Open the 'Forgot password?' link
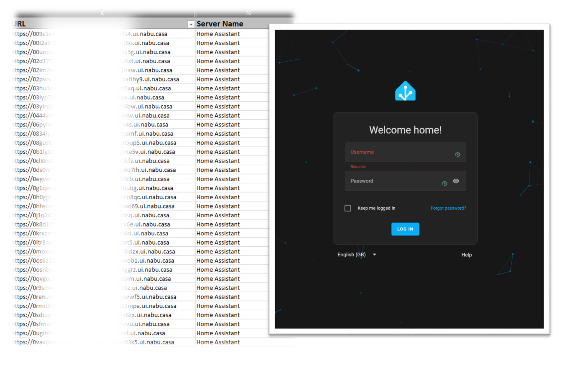The image size is (570, 372). (x=448, y=208)
